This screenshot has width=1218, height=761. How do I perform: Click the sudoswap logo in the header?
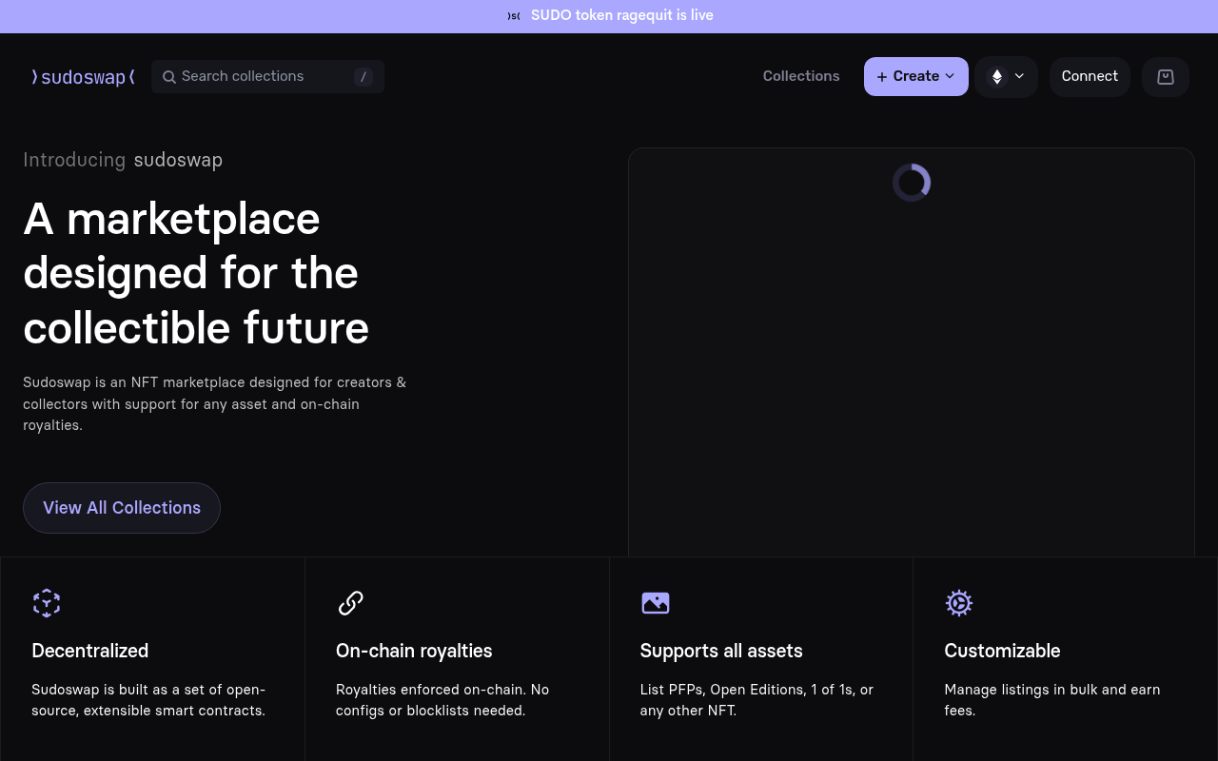tap(83, 77)
